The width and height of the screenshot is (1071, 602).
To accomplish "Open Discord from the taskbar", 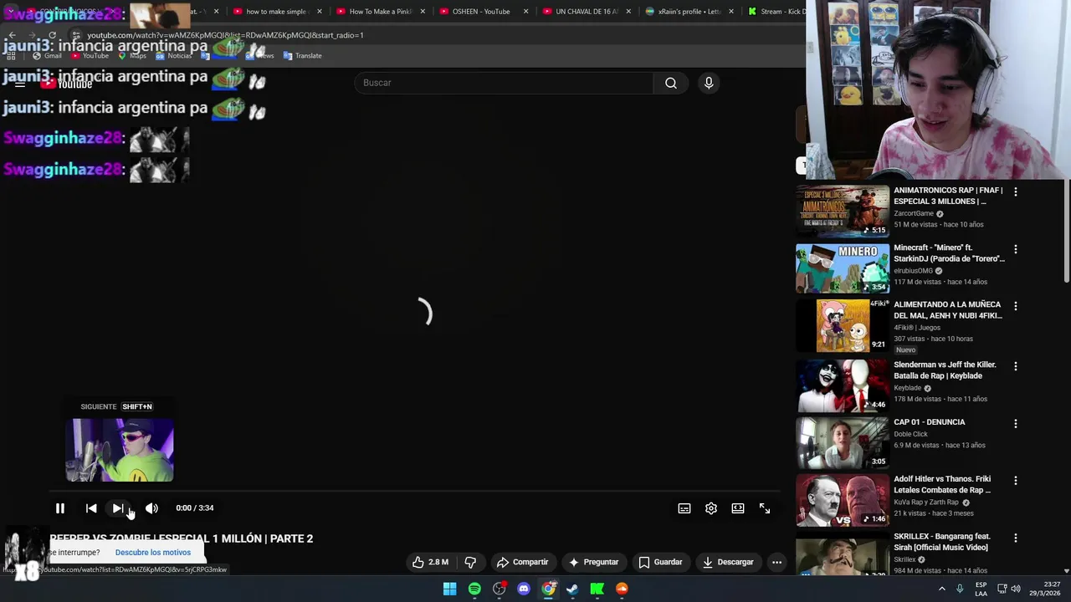I will click(524, 589).
